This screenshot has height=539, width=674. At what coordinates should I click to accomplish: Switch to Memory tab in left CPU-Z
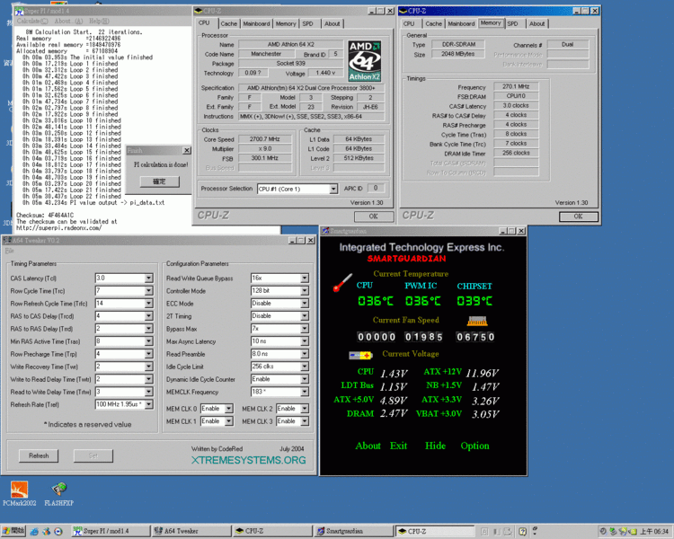[286, 24]
